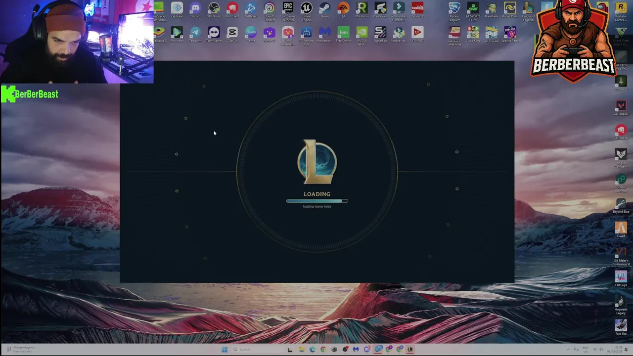The height and width of the screenshot is (356, 633).
Task: Open the Fall Guys desktop icon
Action: [621, 279]
